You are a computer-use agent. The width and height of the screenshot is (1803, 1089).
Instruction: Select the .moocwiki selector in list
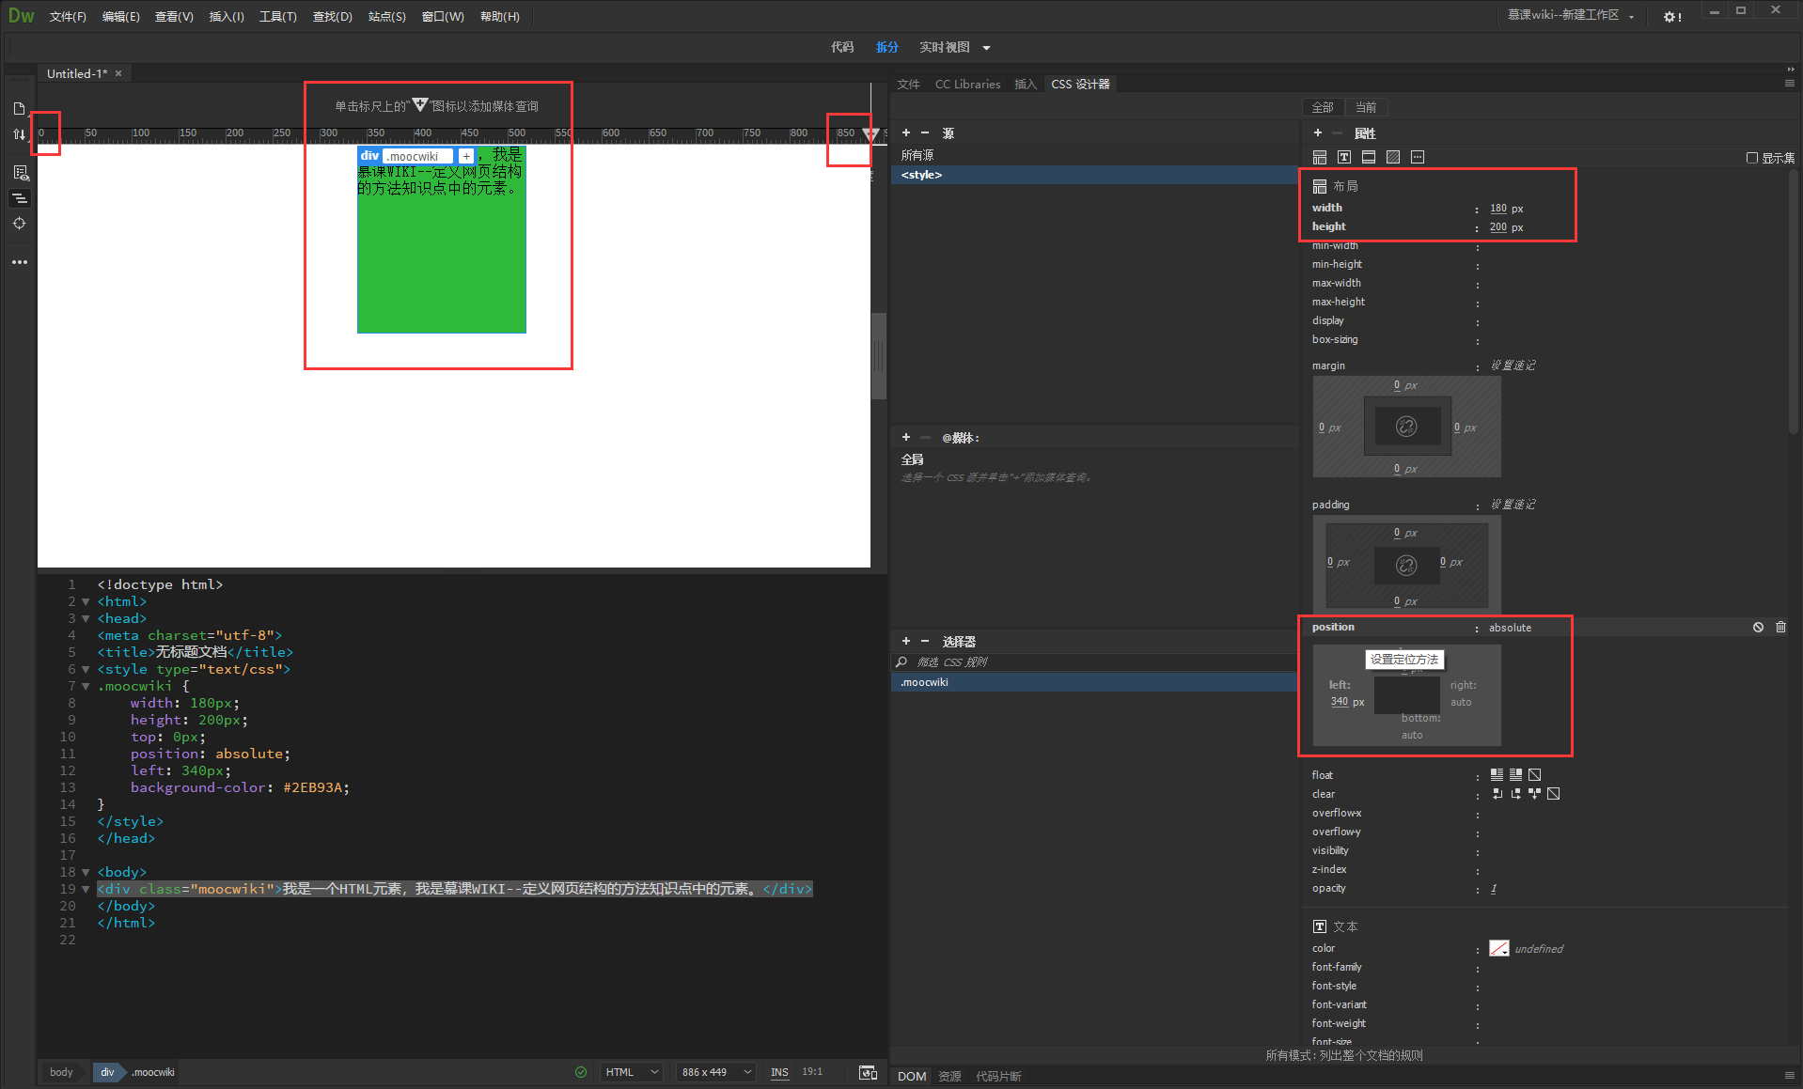point(1094,682)
